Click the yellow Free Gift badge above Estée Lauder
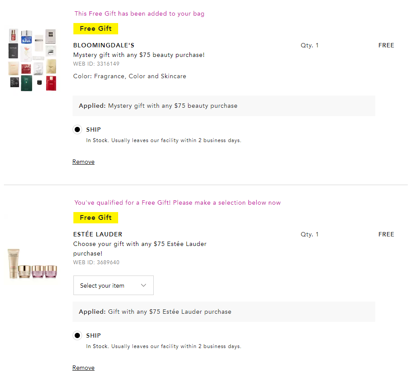 coord(96,218)
